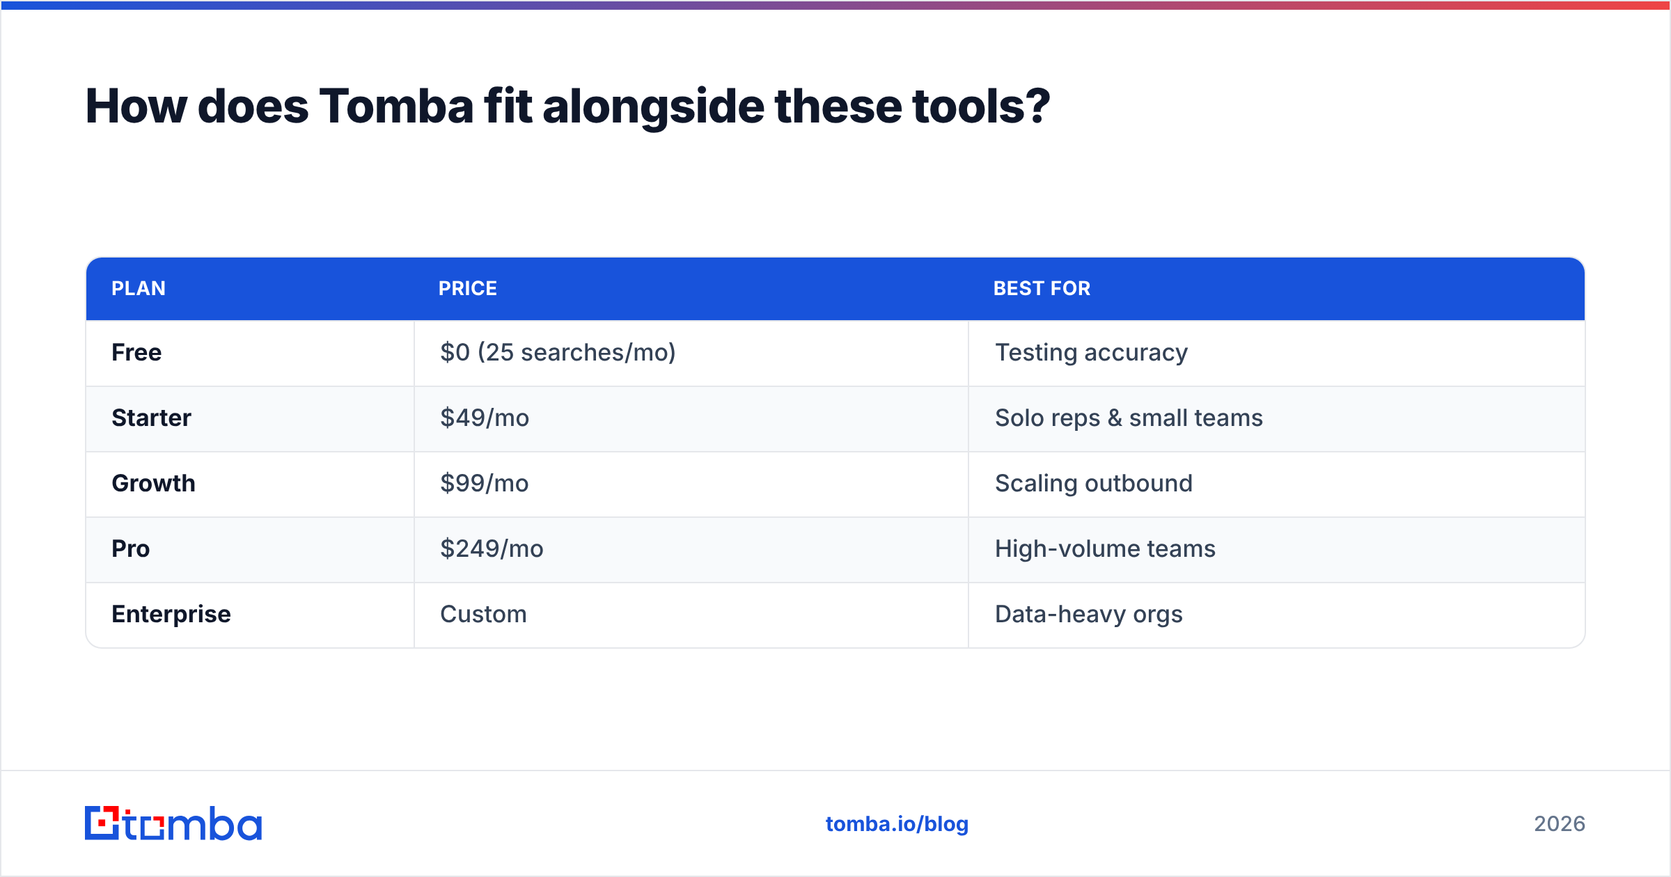Select the 'Growth' plan cell
The height and width of the screenshot is (877, 1671).
pyautogui.click(x=250, y=484)
